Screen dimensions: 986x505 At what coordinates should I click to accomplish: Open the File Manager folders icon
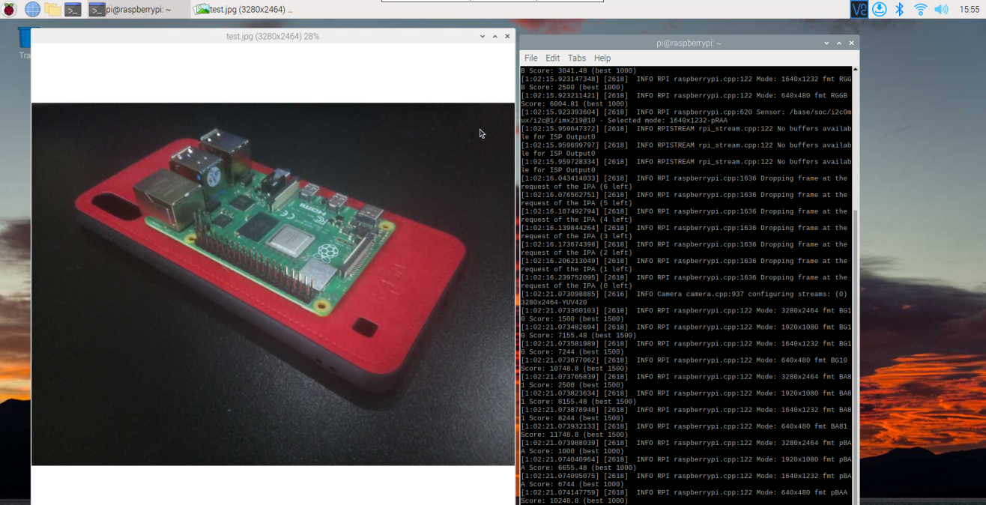click(52, 9)
